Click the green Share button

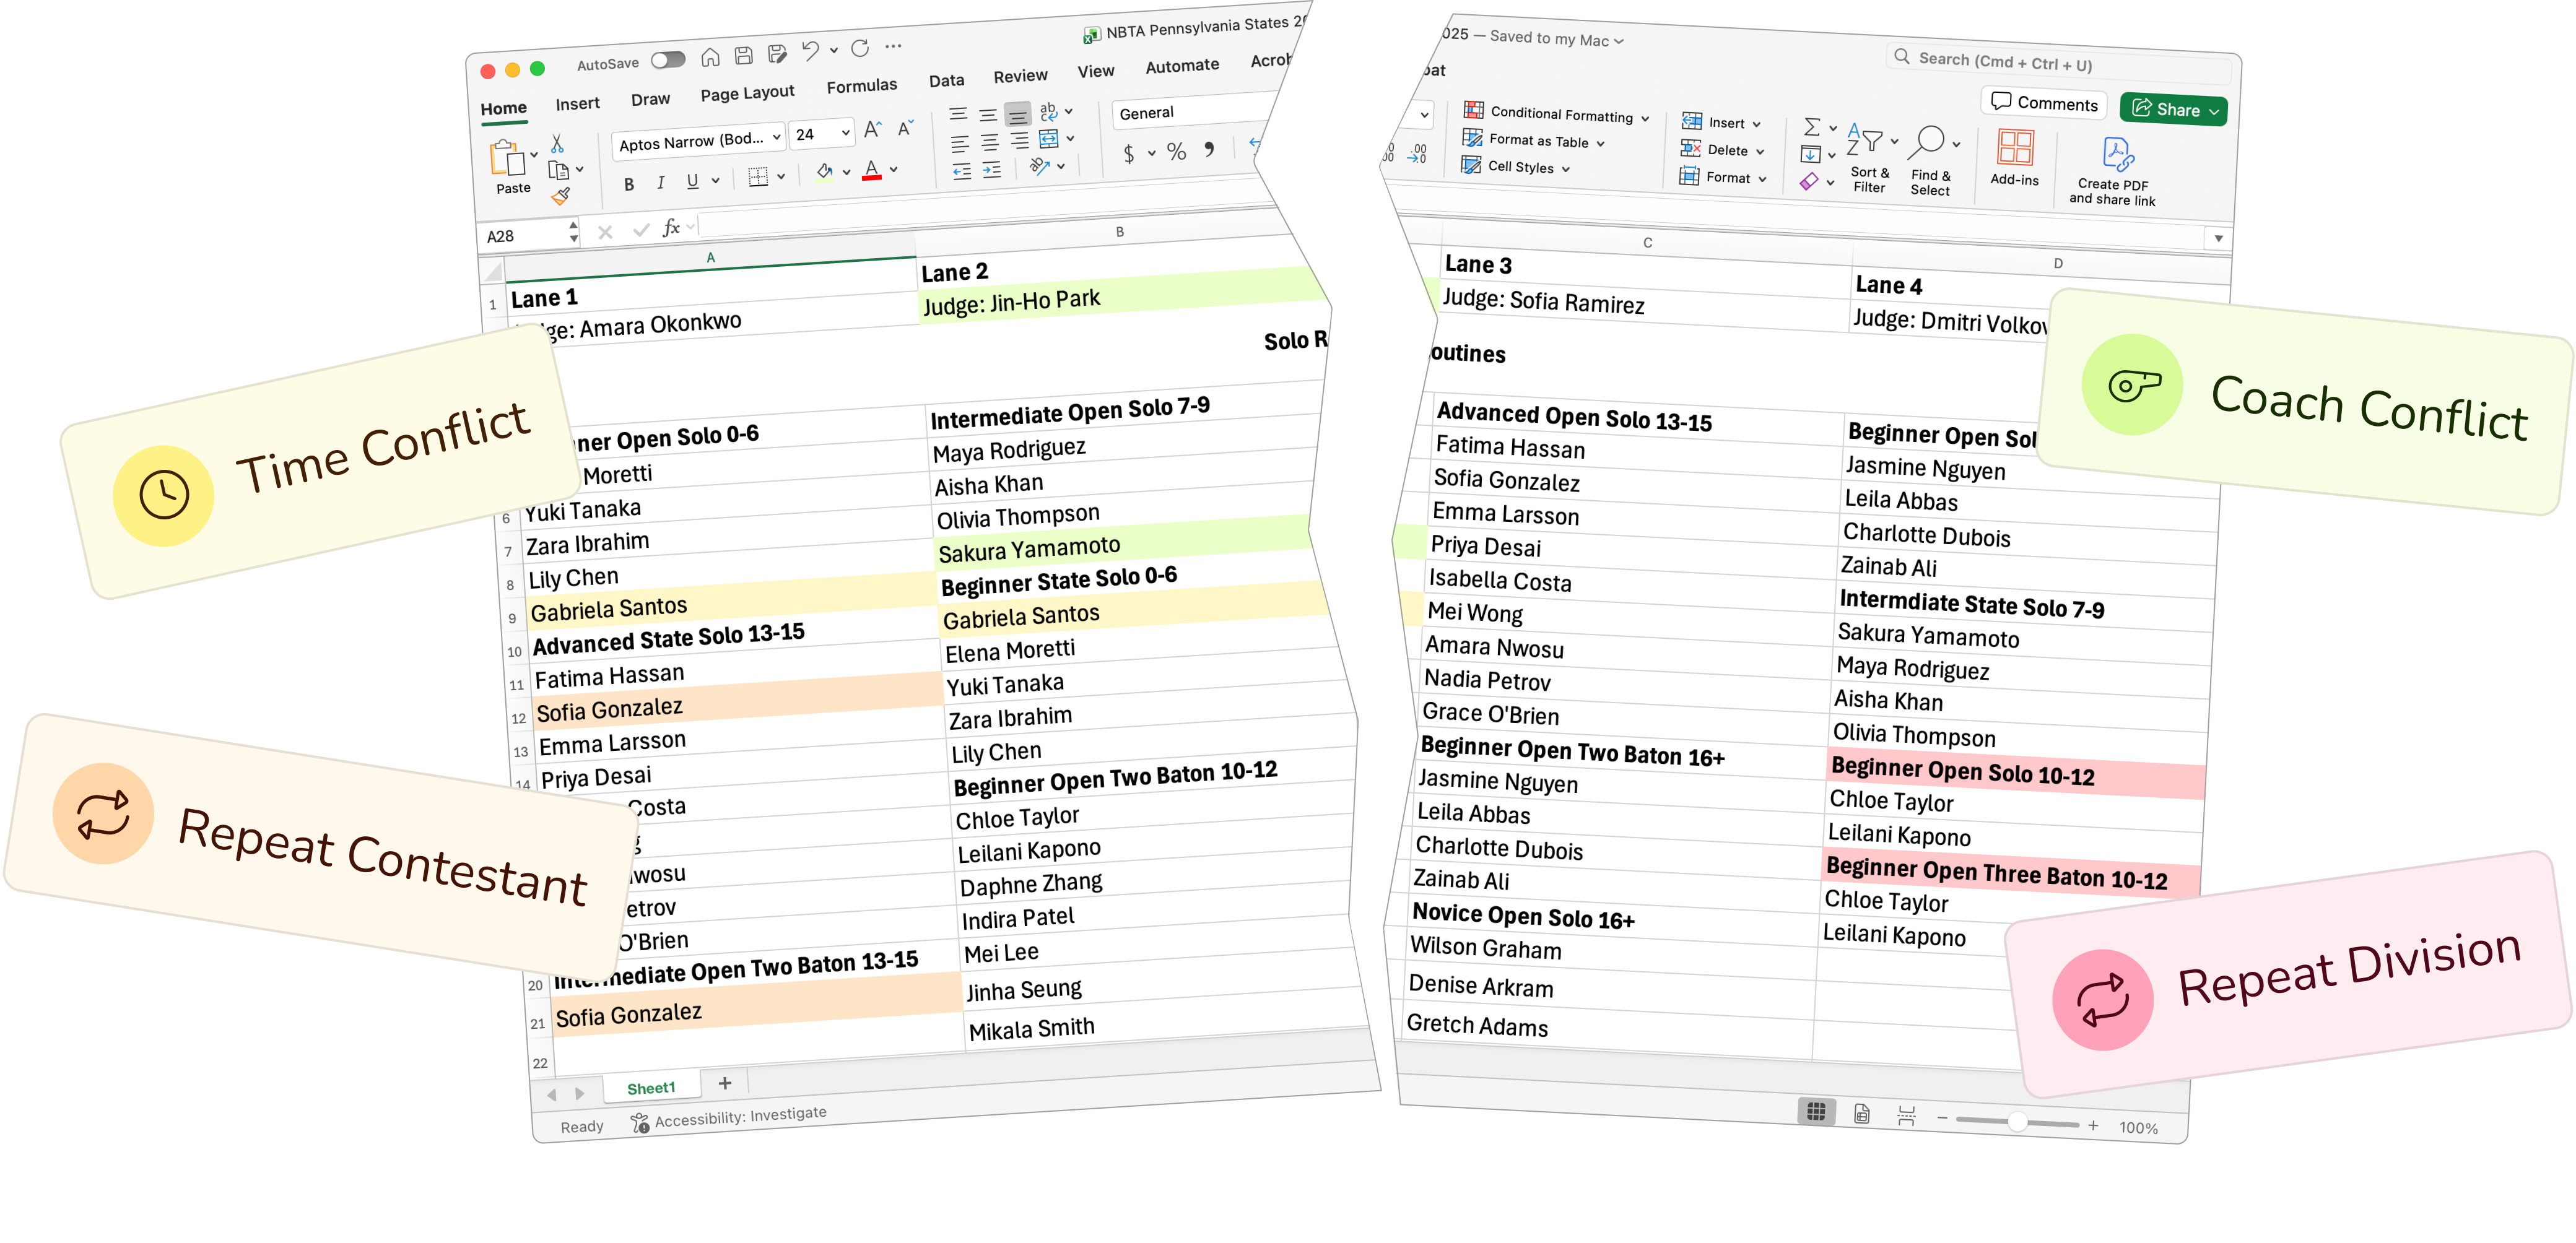coord(2172,110)
